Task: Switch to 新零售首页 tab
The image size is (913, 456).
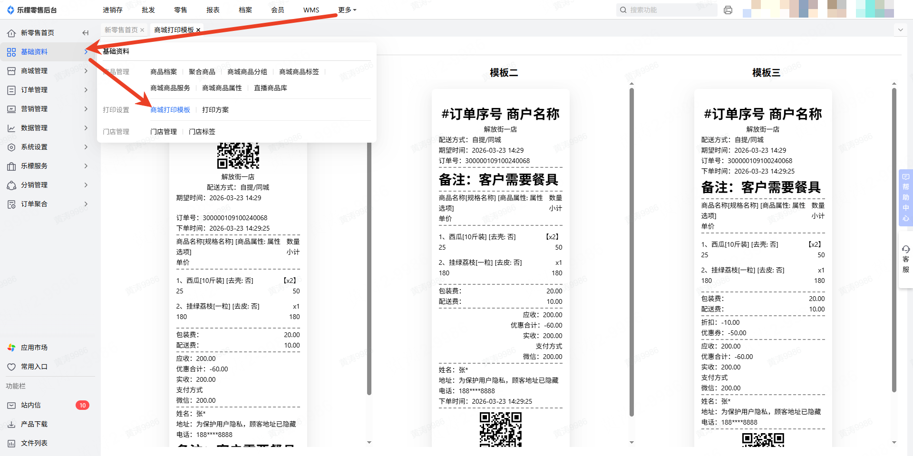Action: (x=121, y=30)
